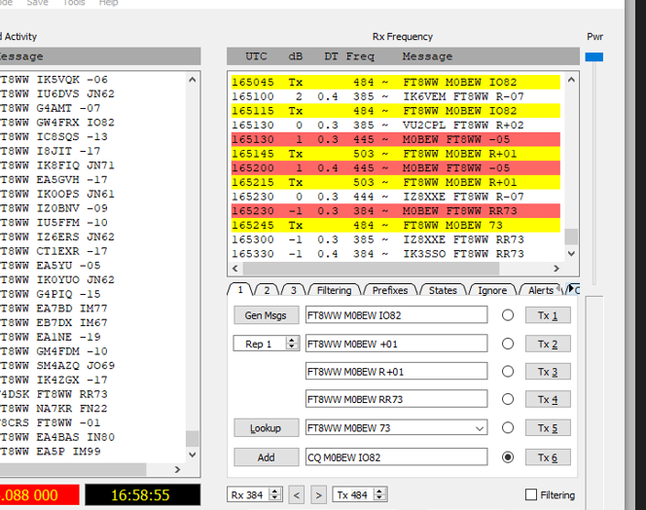Screen dimensions: 646x510
Task: Select Rx row 165245 FT8WW M0BEW 73
Action: click(x=396, y=225)
